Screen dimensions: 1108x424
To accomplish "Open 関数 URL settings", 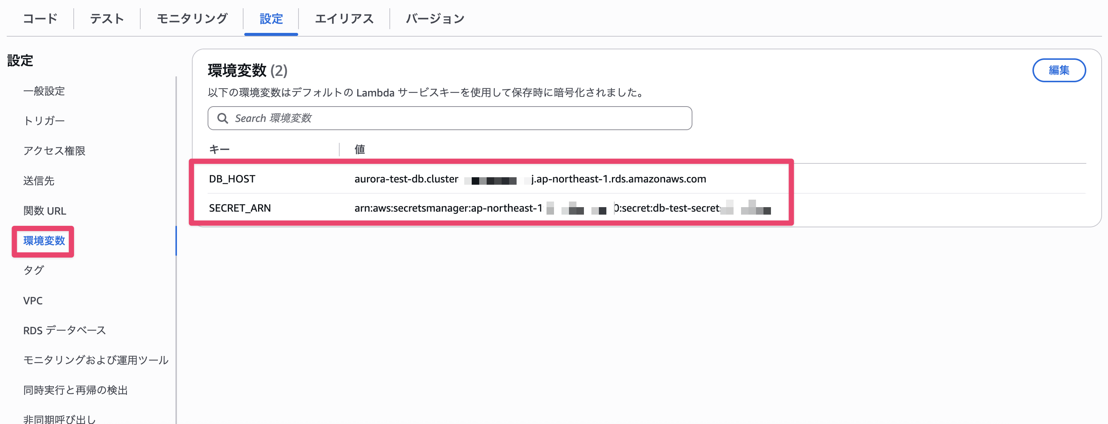I will pos(45,211).
